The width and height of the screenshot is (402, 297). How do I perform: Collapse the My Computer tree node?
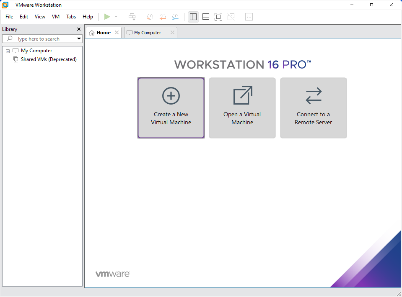[7, 50]
